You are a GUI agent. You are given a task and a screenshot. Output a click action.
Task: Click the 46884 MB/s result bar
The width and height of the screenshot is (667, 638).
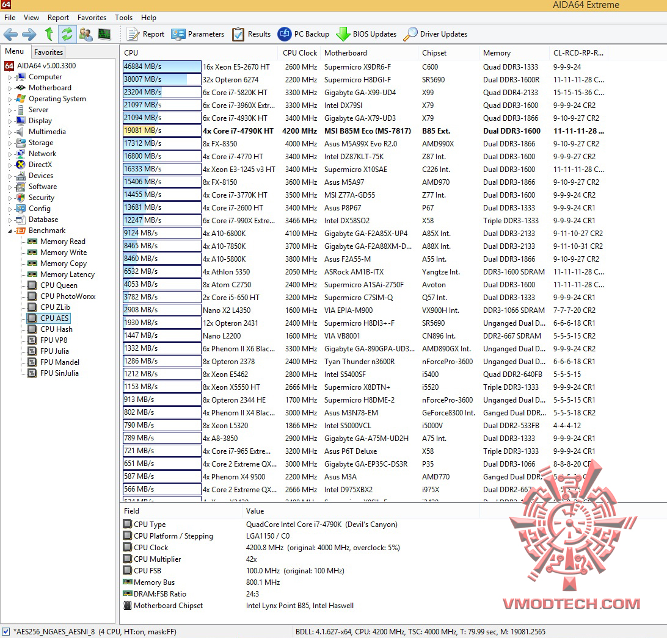click(x=162, y=66)
